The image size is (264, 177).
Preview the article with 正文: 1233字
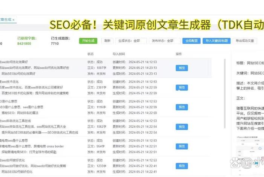coord(182,166)
